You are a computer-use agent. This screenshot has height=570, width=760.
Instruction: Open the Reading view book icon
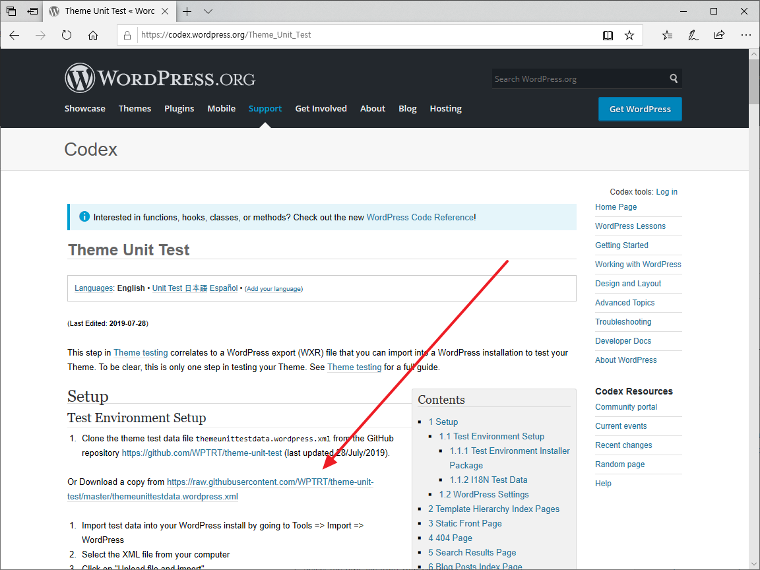[608, 35]
